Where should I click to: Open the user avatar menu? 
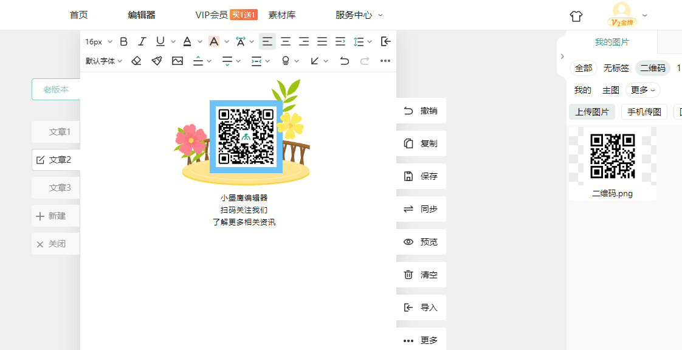click(x=622, y=15)
